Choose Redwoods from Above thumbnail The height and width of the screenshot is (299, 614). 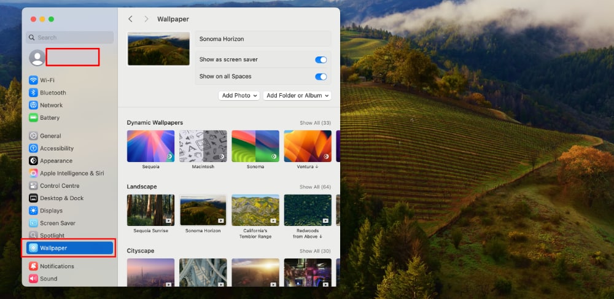pos(308,210)
